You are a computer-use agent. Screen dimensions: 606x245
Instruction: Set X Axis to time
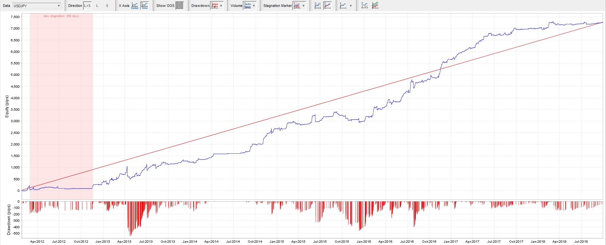[x=145, y=6]
